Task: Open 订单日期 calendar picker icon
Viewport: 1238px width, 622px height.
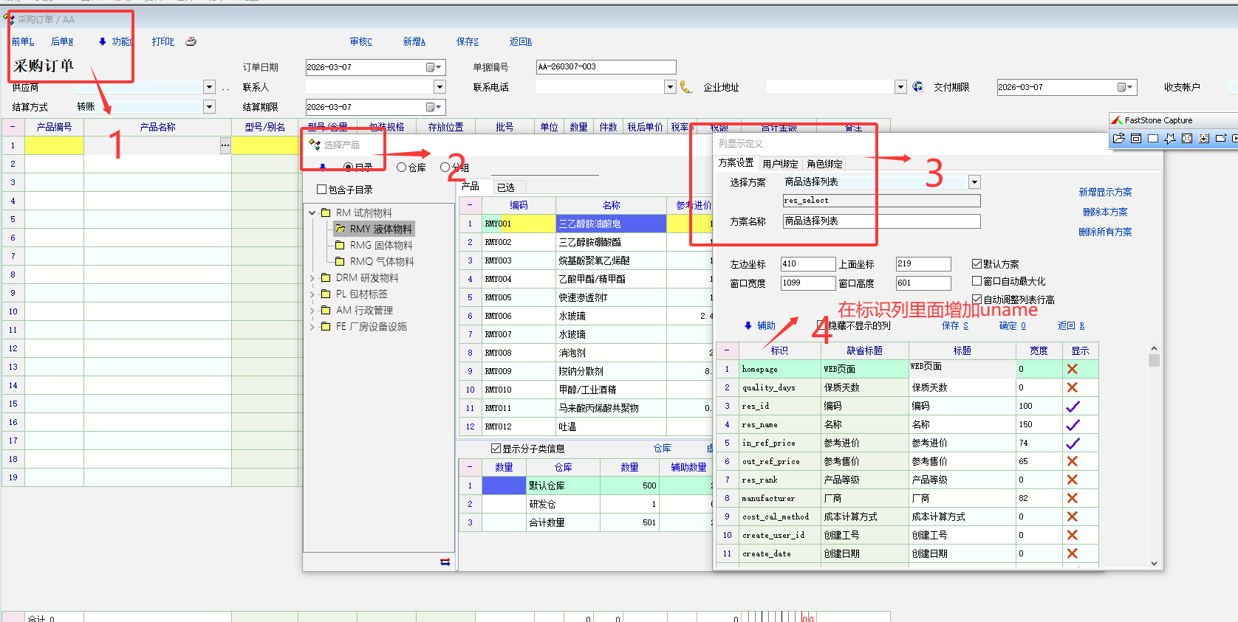Action: pos(434,67)
